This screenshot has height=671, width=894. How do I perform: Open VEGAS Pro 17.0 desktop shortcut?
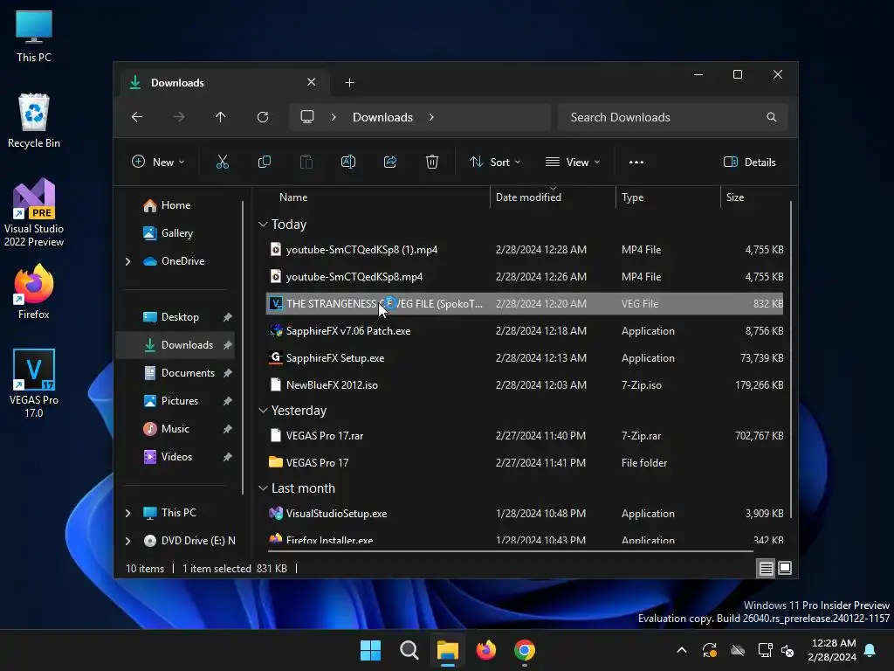[x=34, y=383]
